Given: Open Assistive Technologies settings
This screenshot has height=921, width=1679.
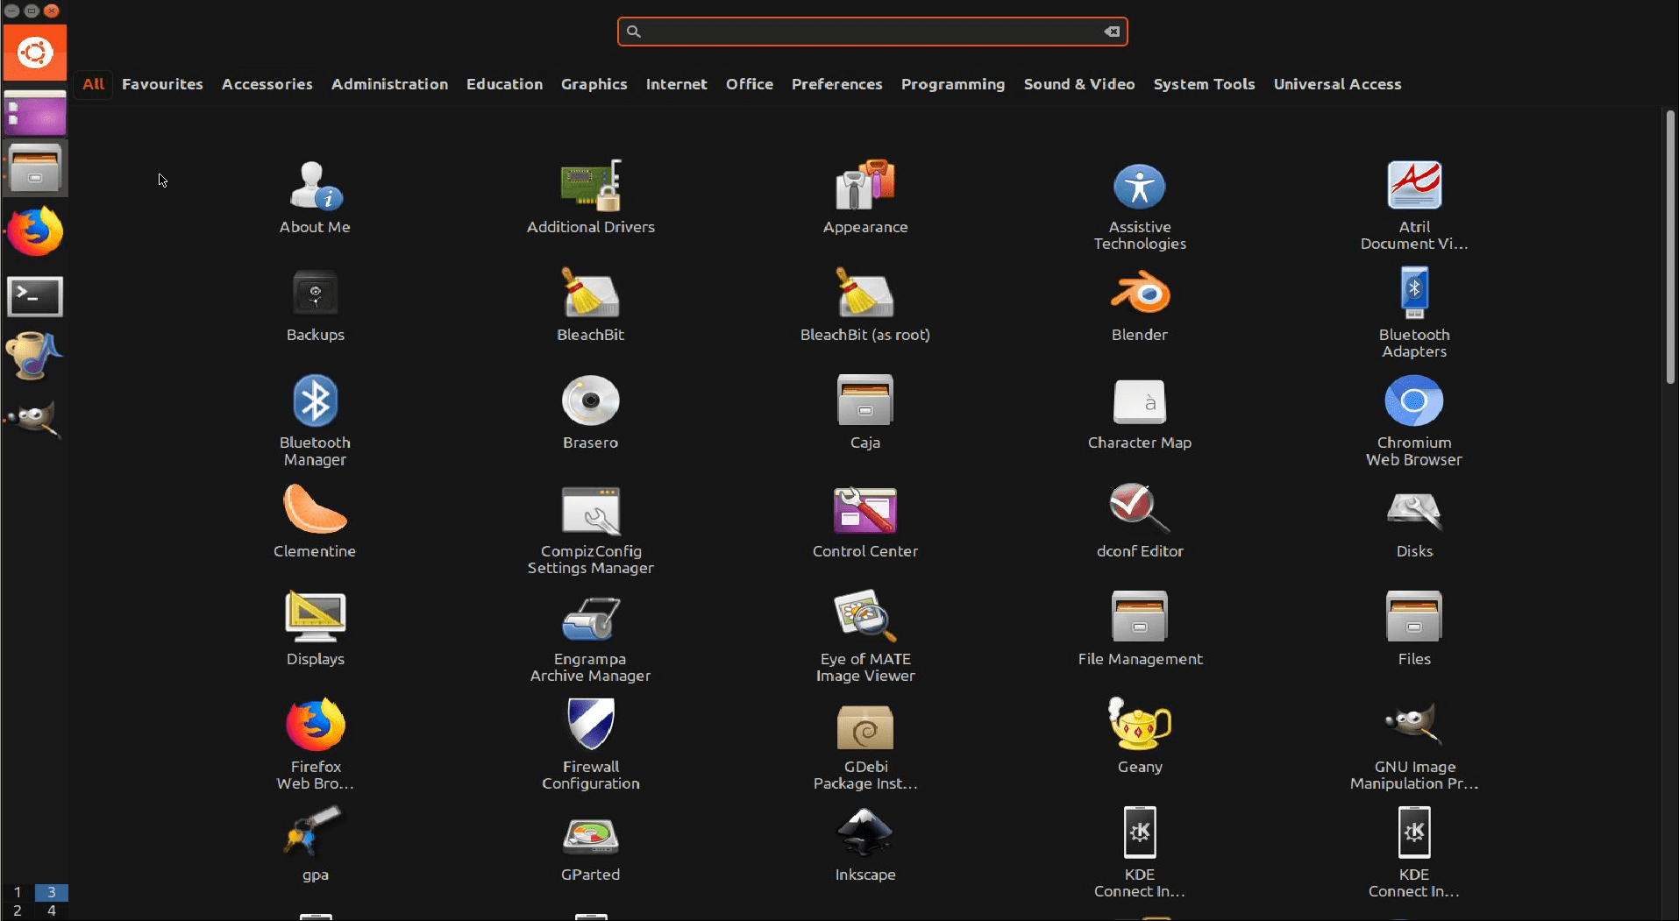Looking at the screenshot, I should tap(1139, 207).
